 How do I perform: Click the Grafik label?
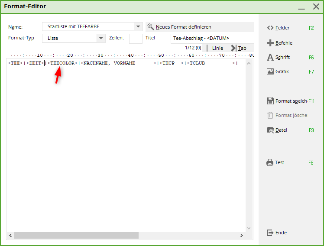[282, 71]
